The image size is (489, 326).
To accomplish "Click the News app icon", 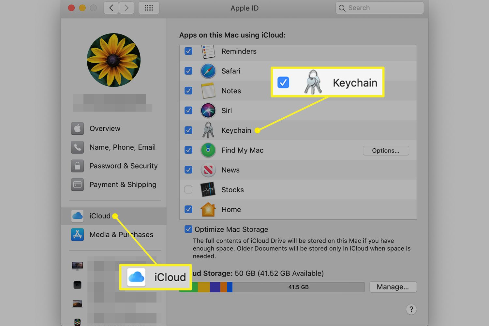I will (x=208, y=170).
